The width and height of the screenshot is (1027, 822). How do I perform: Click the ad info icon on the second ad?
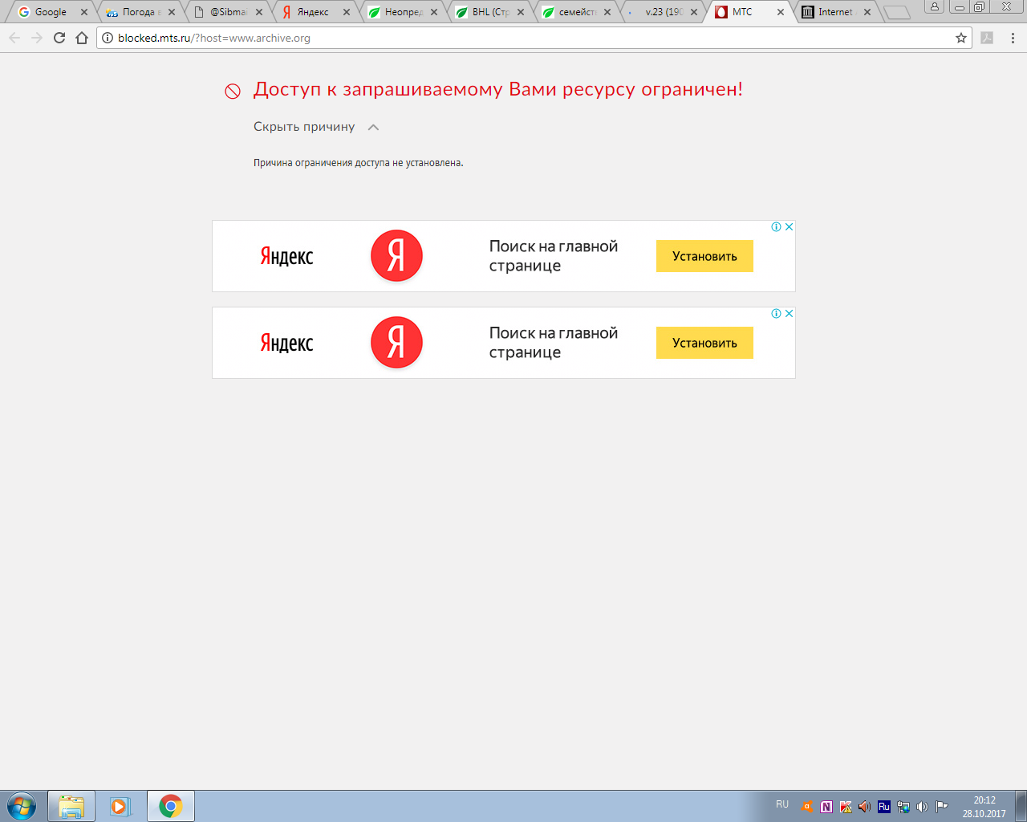pos(776,314)
